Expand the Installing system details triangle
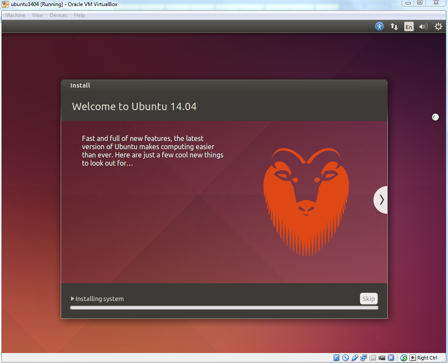 pyautogui.click(x=72, y=298)
